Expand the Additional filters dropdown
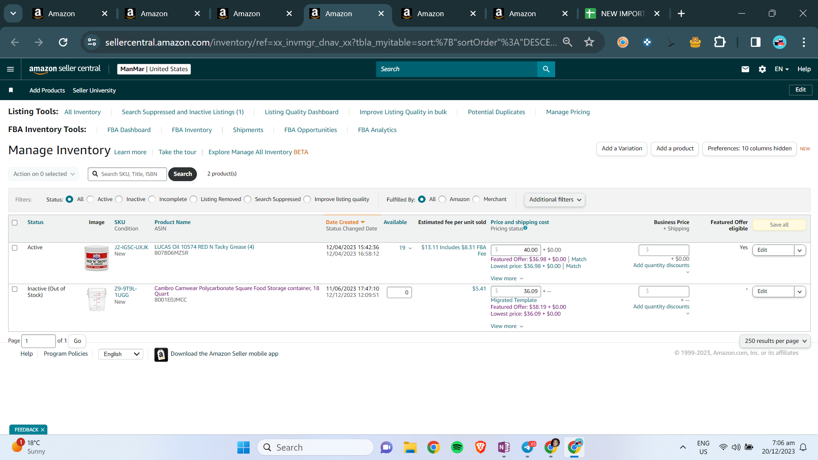 point(555,200)
